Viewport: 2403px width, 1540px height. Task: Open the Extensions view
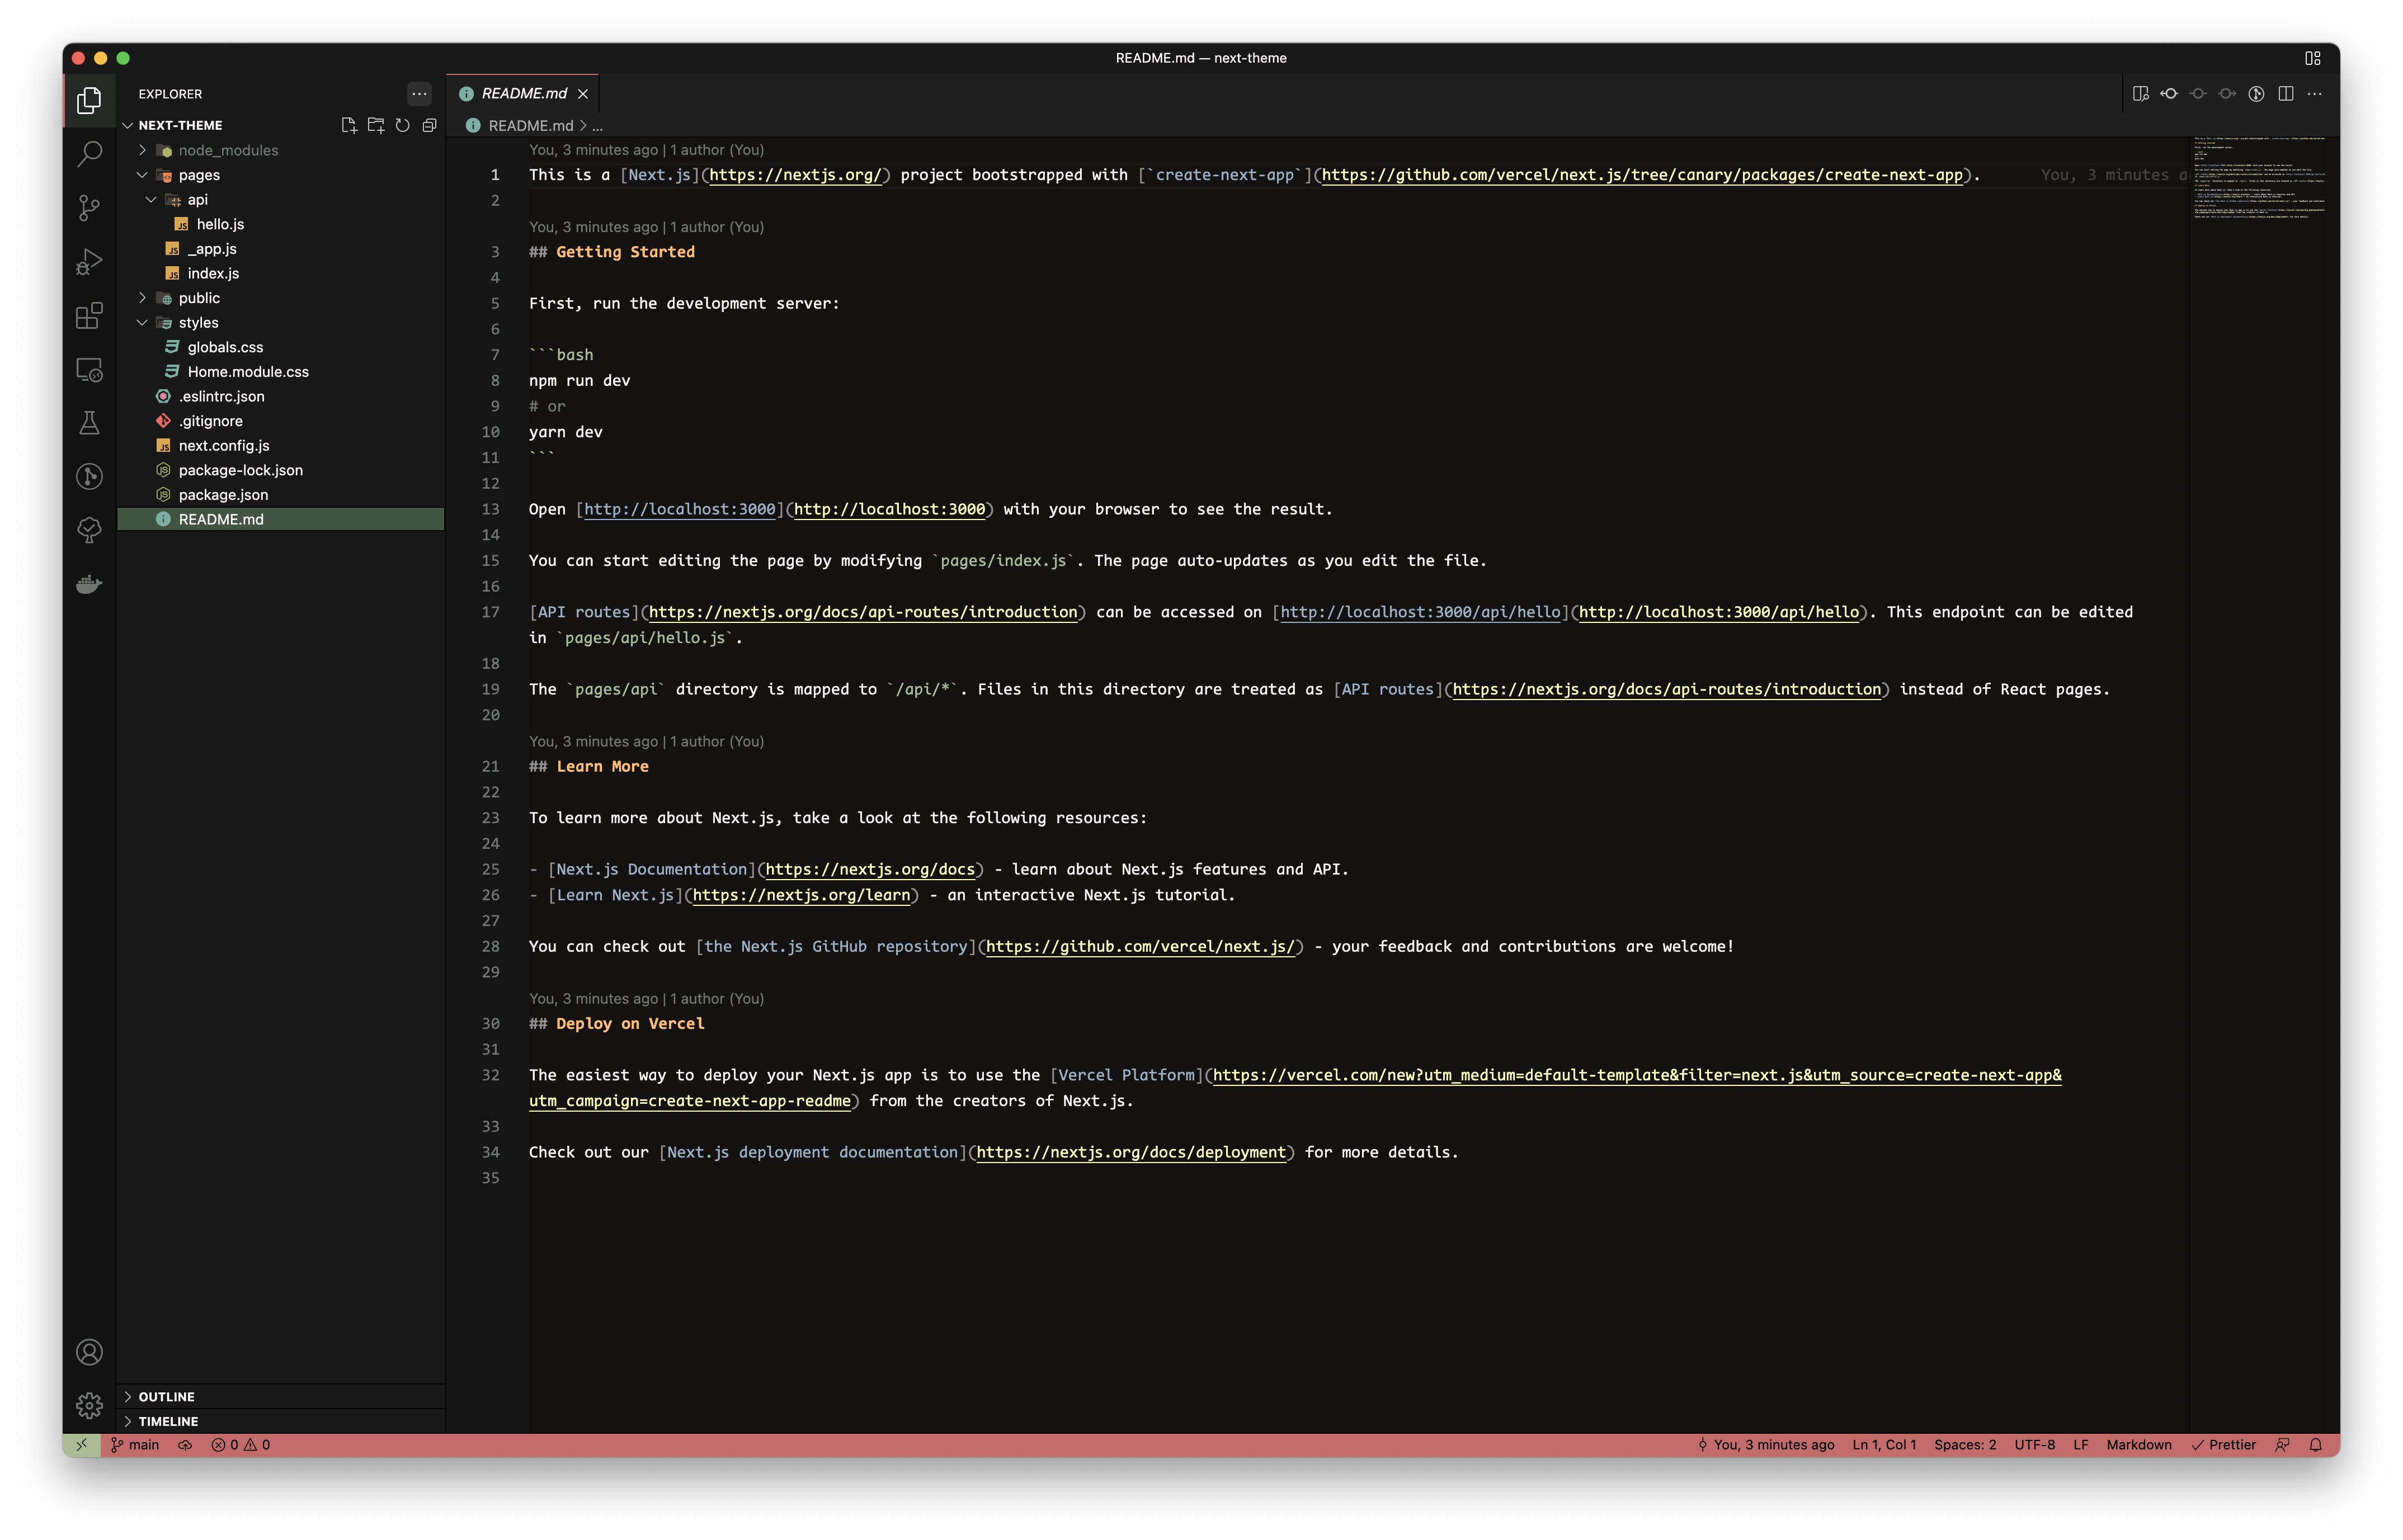(89, 316)
